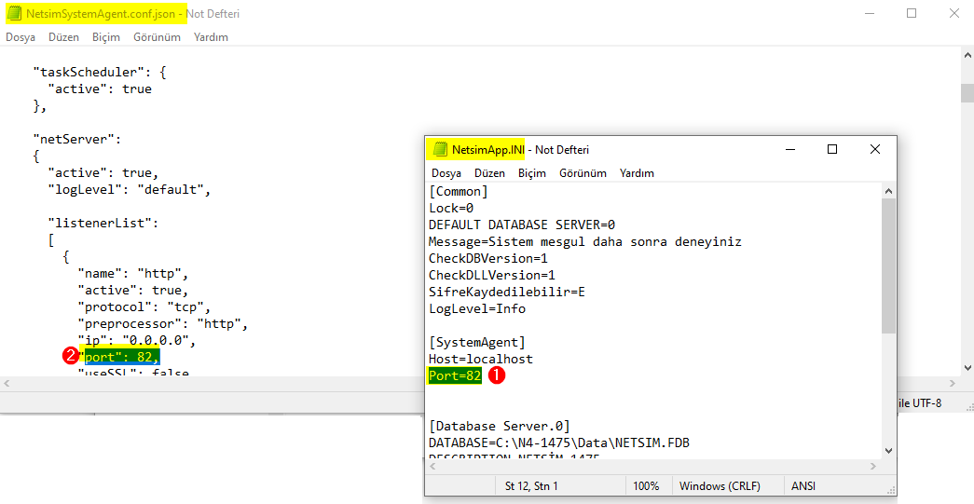Click the "taskScheduler" line in conf.json
The width and height of the screenshot is (974, 504).
click(100, 72)
